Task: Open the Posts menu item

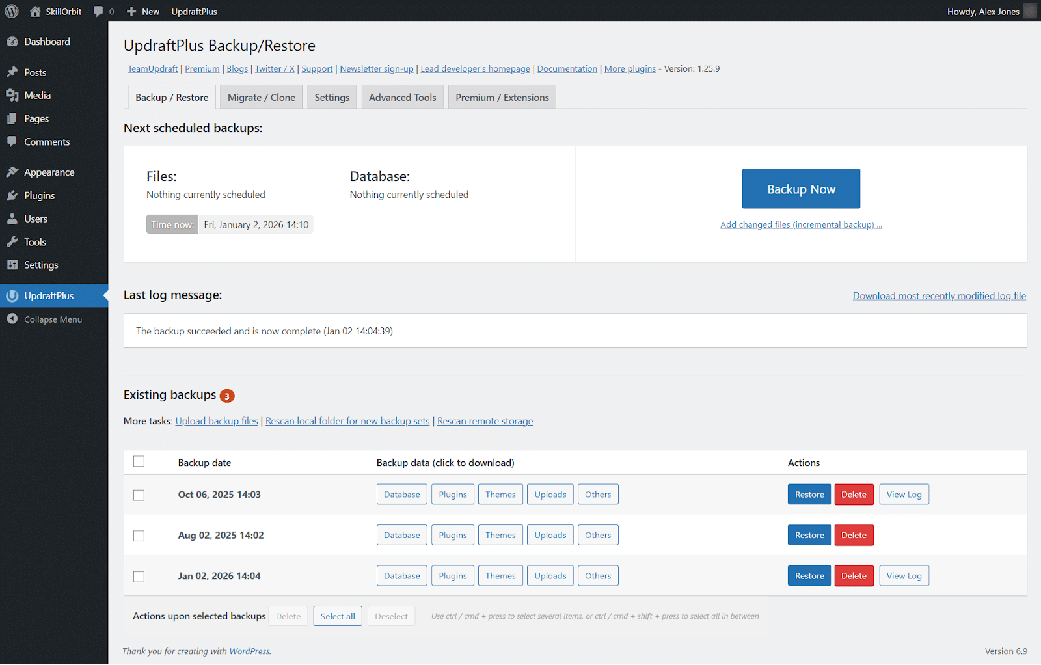Action: coord(35,72)
